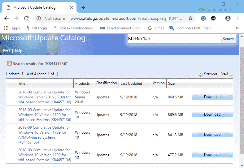Open site info next to Not secure
244x168 pixels.
39,18
